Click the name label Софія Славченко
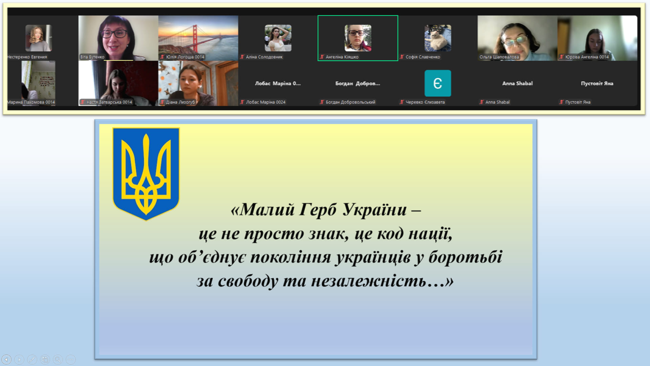This screenshot has width=650, height=366. (x=423, y=57)
